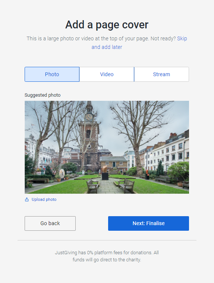Click the left wooden bench in photo
Image resolution: width=214 pixels, height=283 pixels.
click(x=93, y=186)
